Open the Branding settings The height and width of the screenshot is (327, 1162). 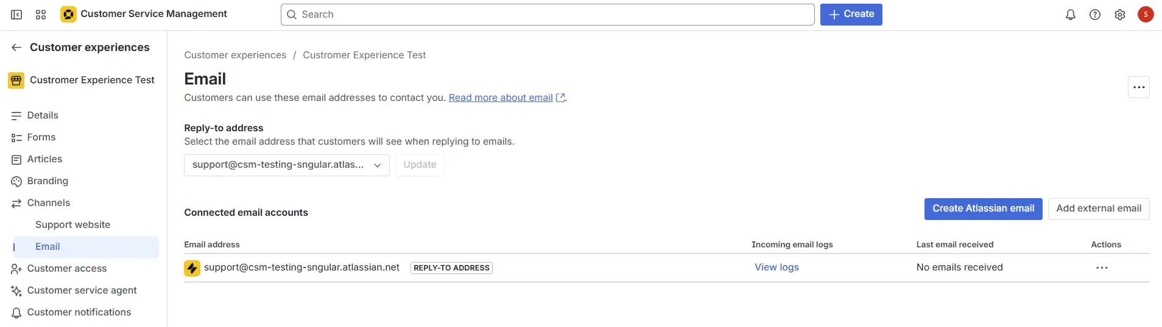[48, 181]
